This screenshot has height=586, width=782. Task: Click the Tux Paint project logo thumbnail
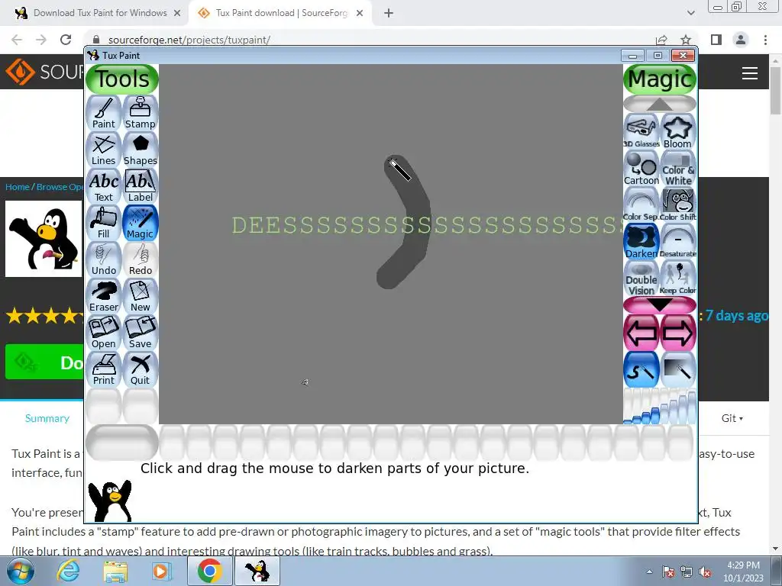click(x=44, y=239)
